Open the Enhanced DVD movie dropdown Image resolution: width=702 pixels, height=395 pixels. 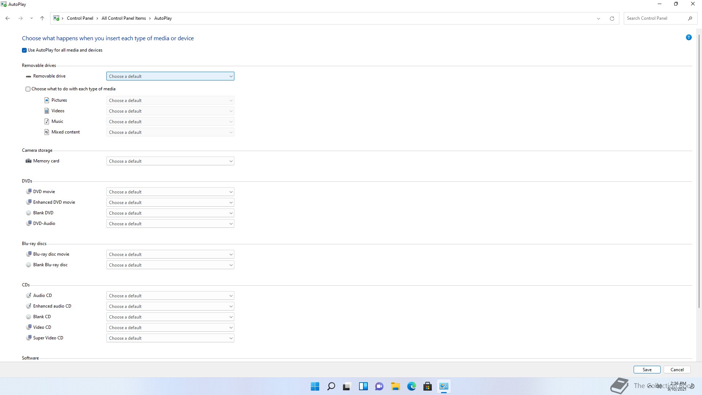tap(170, 202)
